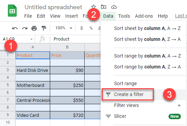
Task: Rename the Untitled spreadsheet title
Action: tap(53, 7)
